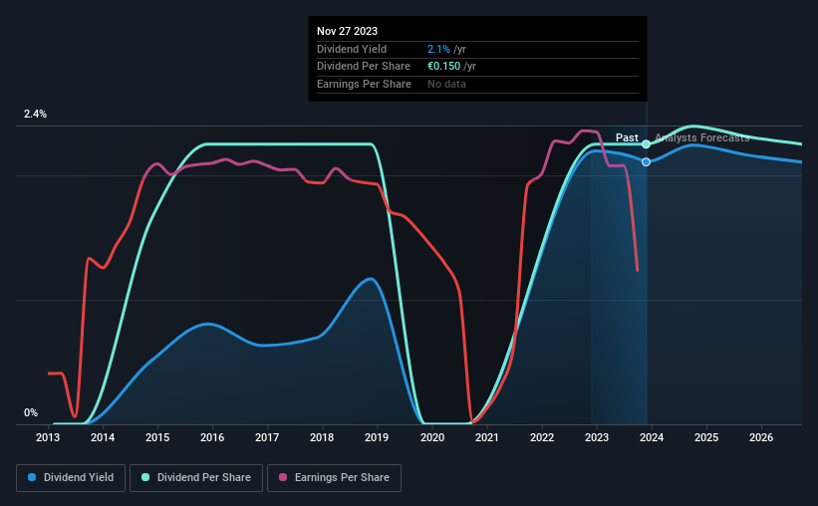Click the 2022 x-axis label
The height and width of the screenshot is (506, 818).
tap(542, 437)
